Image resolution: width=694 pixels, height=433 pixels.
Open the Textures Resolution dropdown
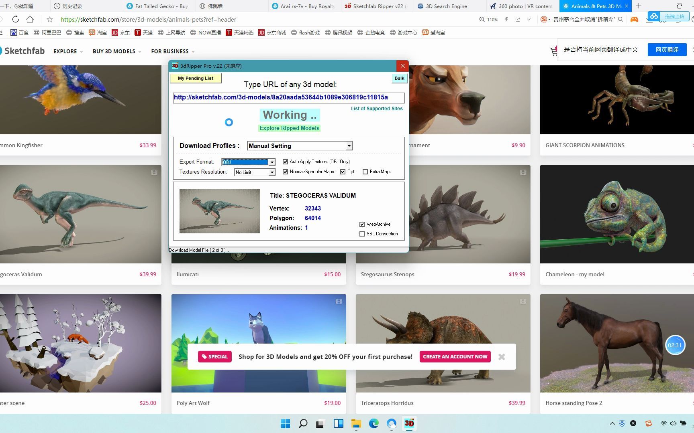click(272, 172)
